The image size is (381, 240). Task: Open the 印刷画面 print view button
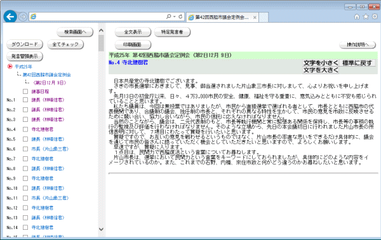pyautogui.click(x=133, y=44)
